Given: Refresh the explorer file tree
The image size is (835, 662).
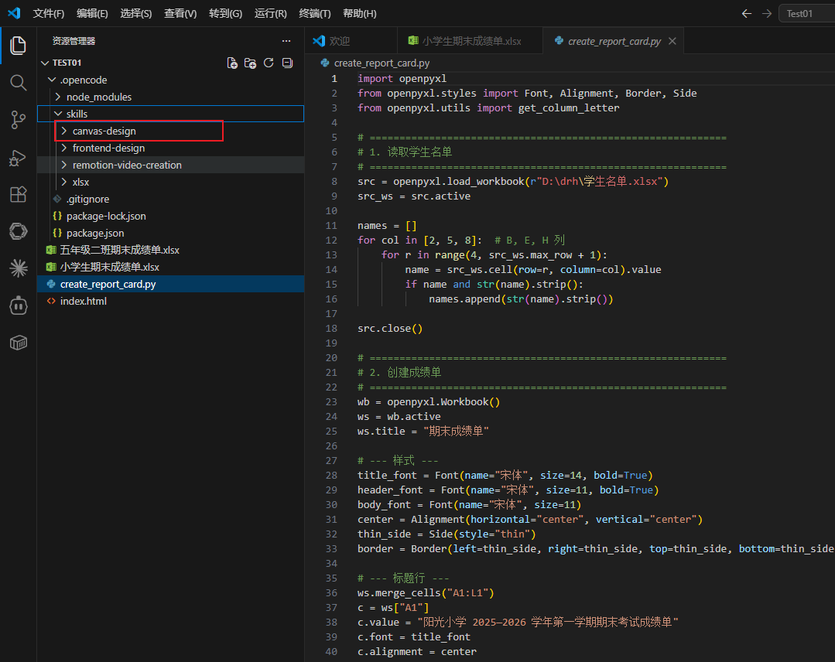Looking at the screenshot, I should click(x=269, y=63).
